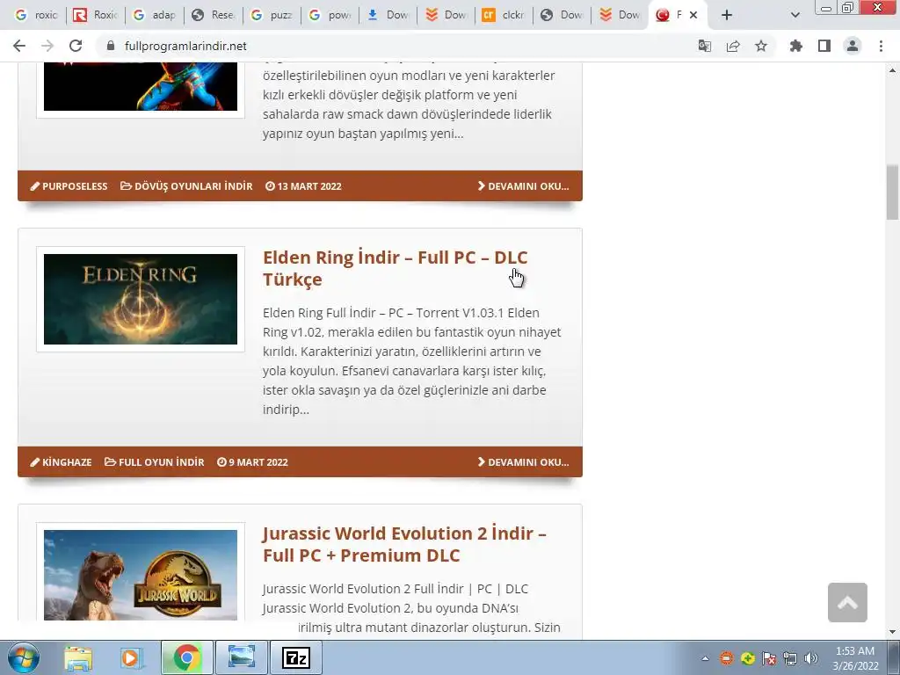
Task: Click the forward navigation arrow
Action: (47, 46)
